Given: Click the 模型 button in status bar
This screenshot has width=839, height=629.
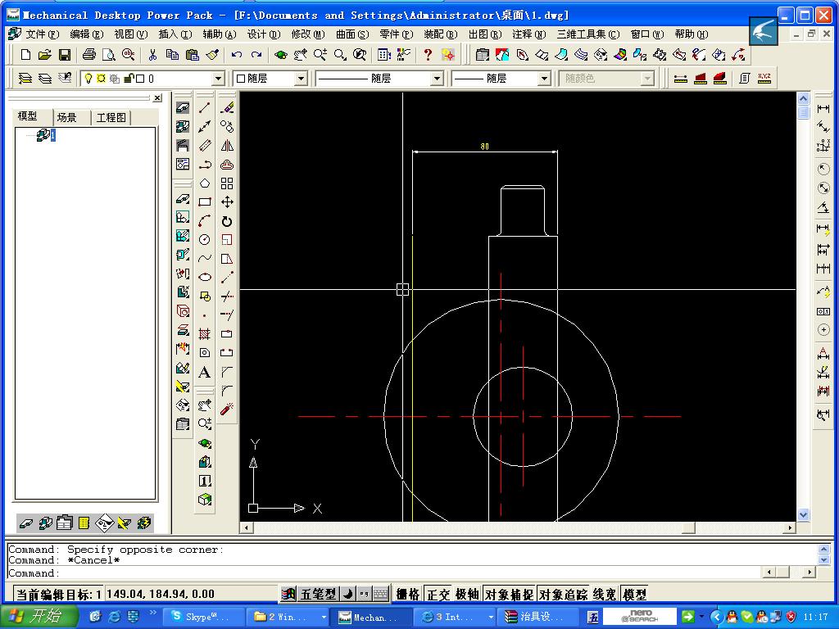Looking at the screenshot, I should tap(635, 595).
